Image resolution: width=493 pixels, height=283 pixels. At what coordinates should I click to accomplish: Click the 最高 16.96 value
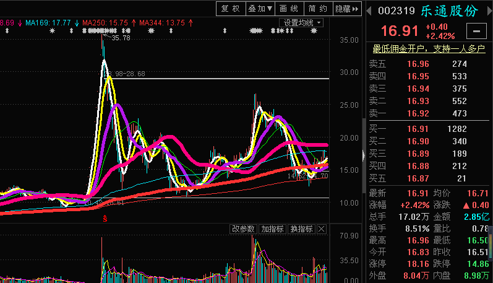click(418, 240)
